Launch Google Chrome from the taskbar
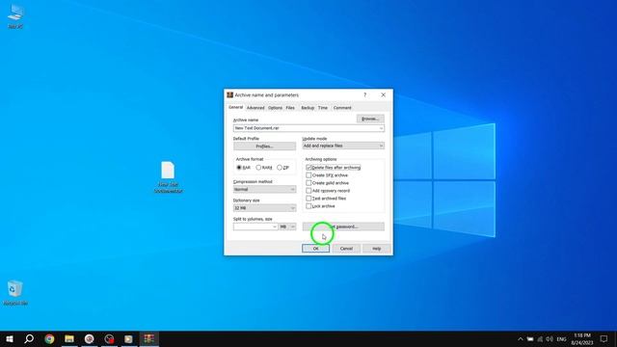The height and width of the screenshot is (347, 617). [49, 338]
